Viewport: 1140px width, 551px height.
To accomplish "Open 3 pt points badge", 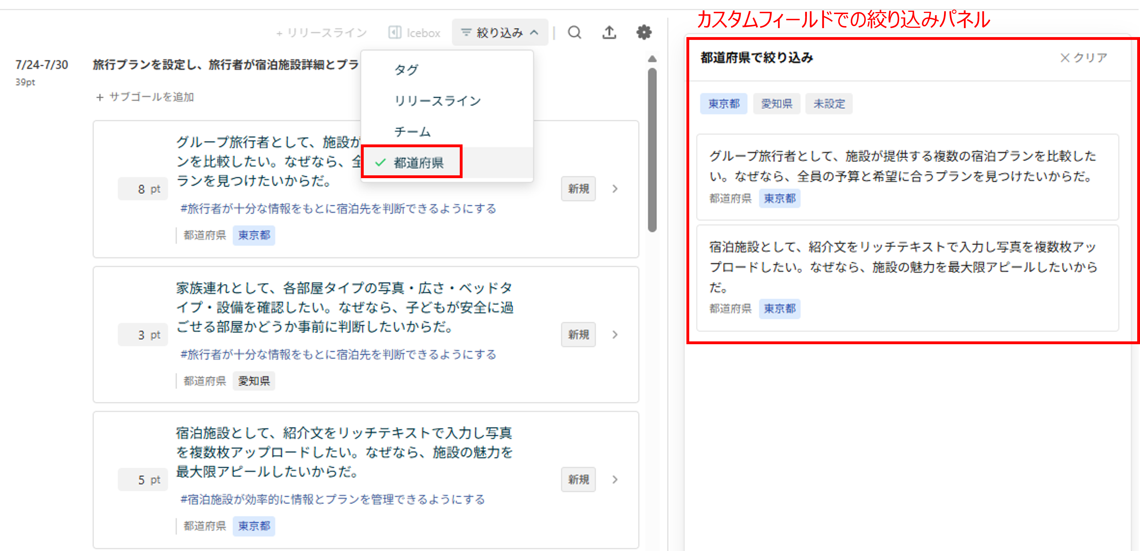I will [x=143, y=335].
